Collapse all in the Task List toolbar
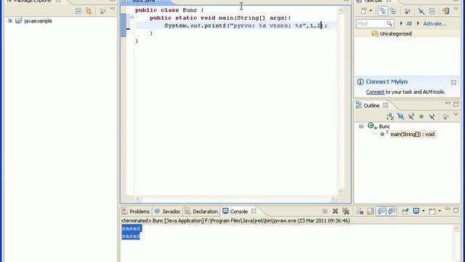Viewport: 465px width, 262px height. click(x=432, y=12)
